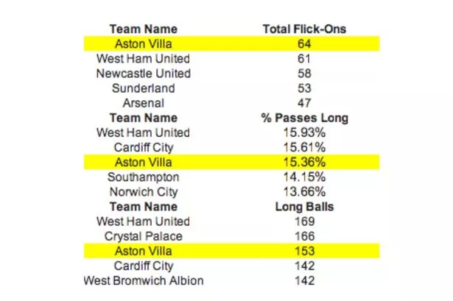Select the 15.93% passes long value
Image resolution: width=453 pixels, height=301 pixels.
coord(304,132)
